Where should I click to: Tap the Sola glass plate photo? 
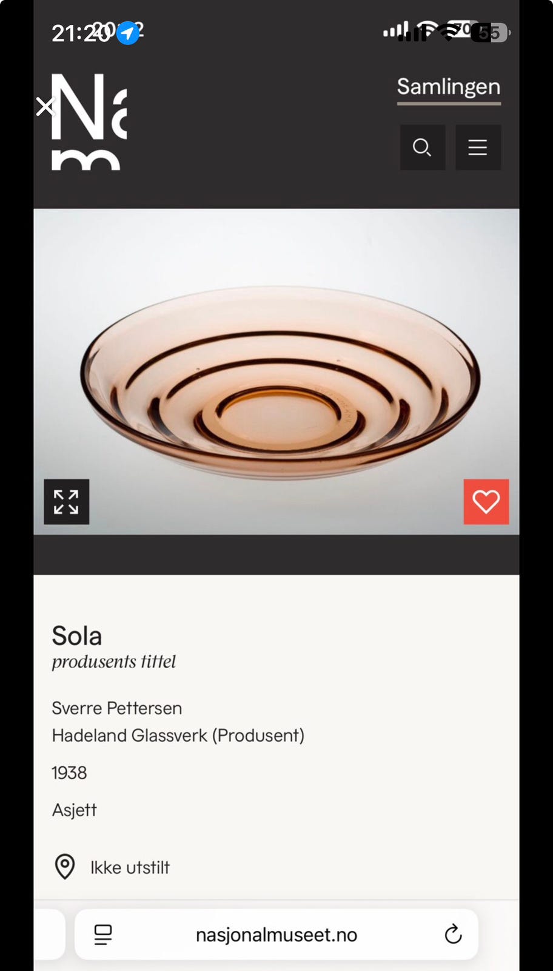click(279, 382)
